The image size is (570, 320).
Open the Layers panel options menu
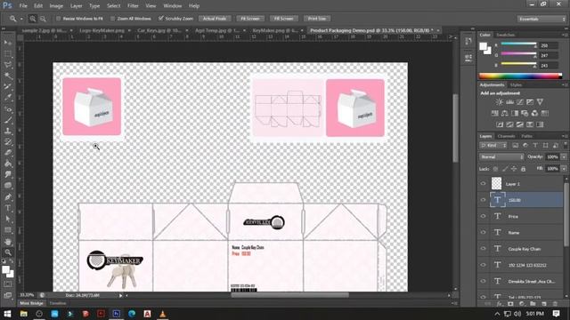click(x=565, y=136)
